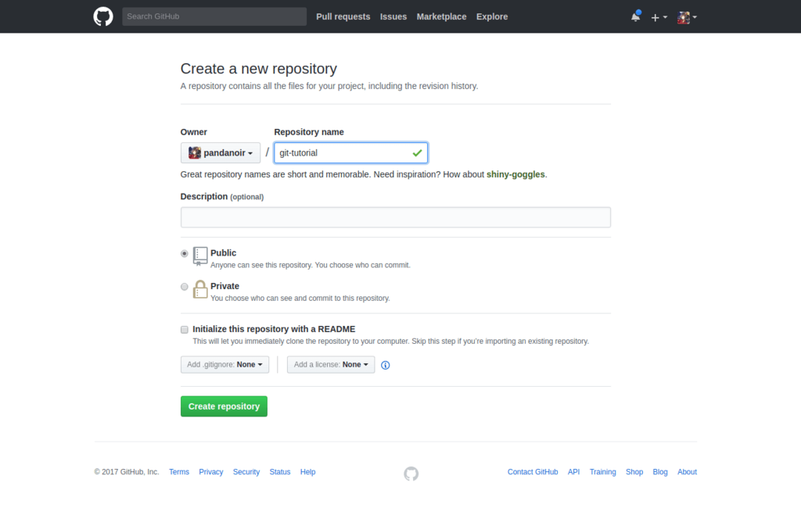
Task: Click the 'Create a new repository' heading
Action: tap(258, 69)
